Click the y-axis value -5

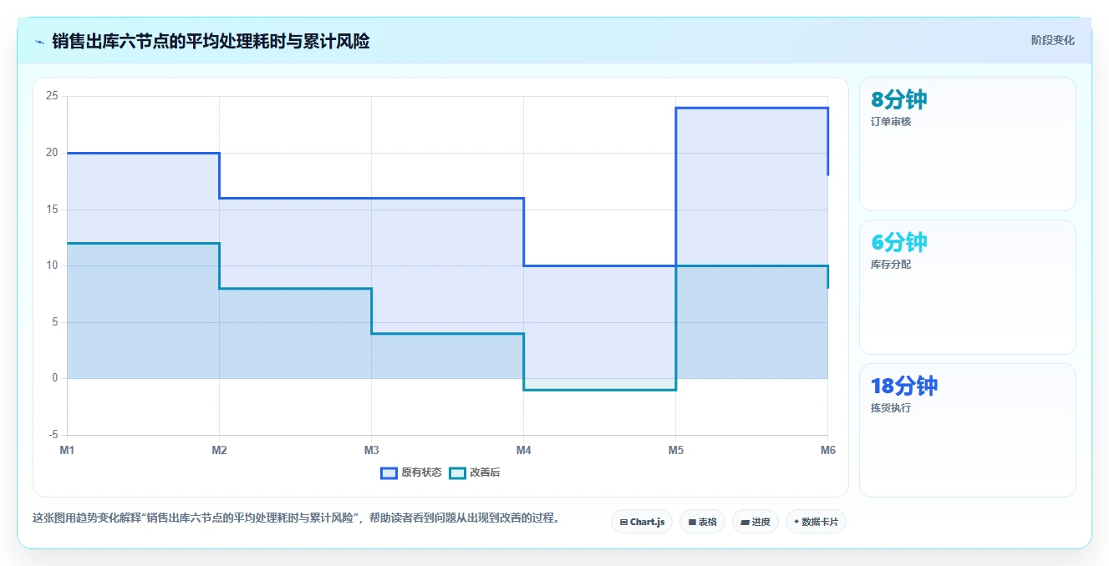click(x=53, y=435)
